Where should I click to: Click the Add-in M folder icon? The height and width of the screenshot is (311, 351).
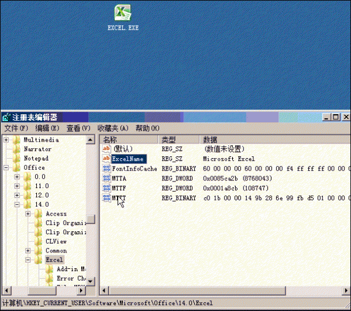pyautogui.click(x=49, y=269)
